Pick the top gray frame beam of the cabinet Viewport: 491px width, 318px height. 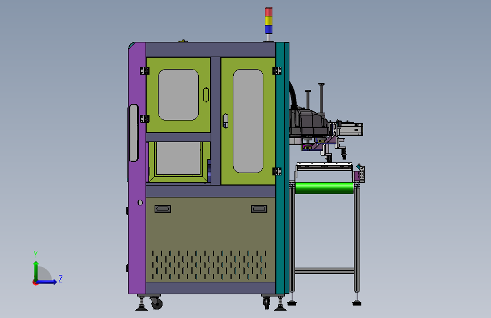click(x=211, y=50)
